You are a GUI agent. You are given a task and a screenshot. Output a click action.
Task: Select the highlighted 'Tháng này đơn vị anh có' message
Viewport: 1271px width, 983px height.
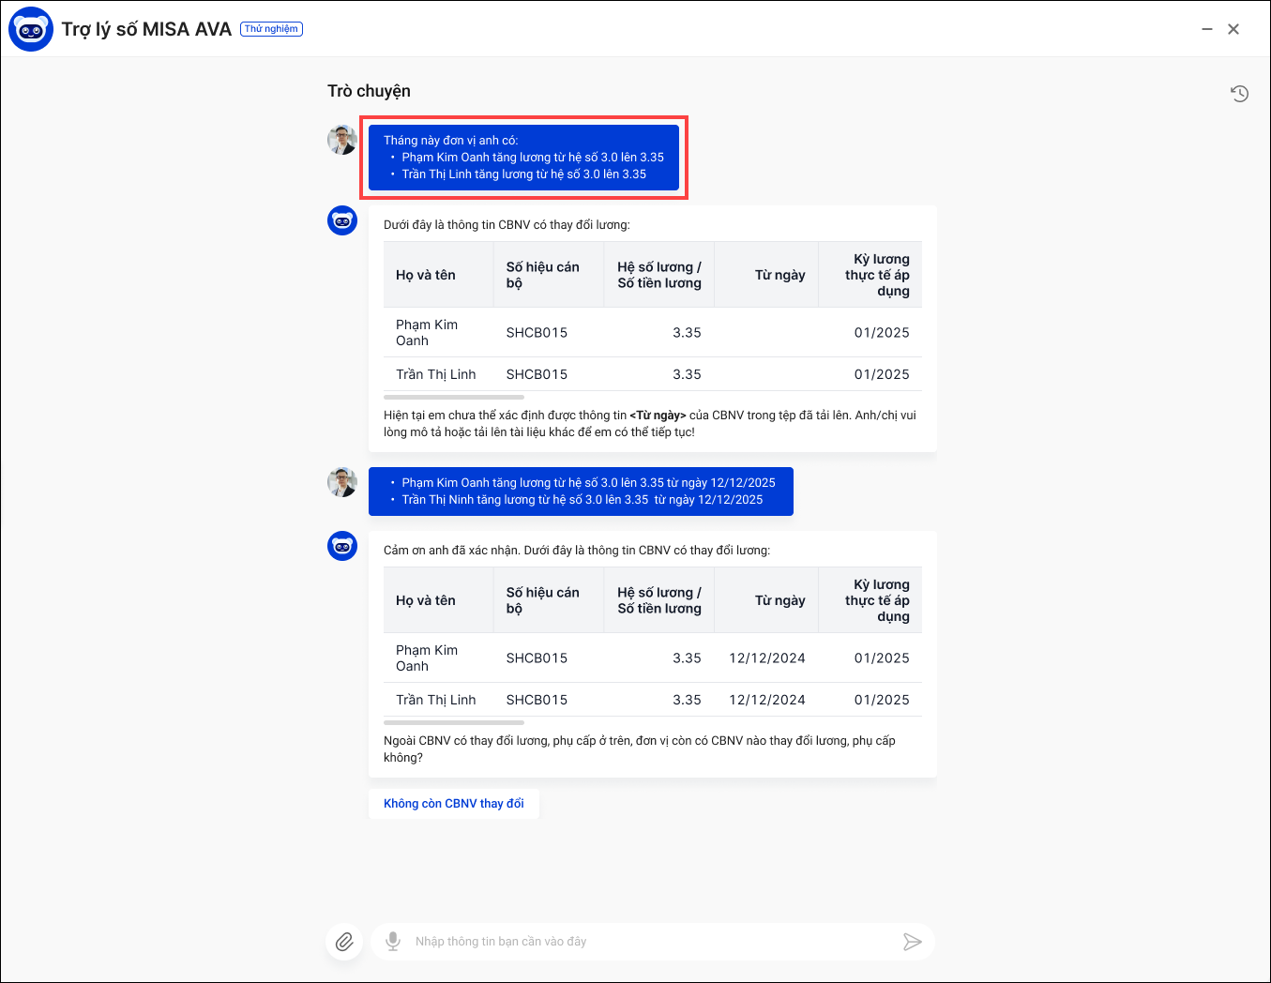tap(523, 158)
